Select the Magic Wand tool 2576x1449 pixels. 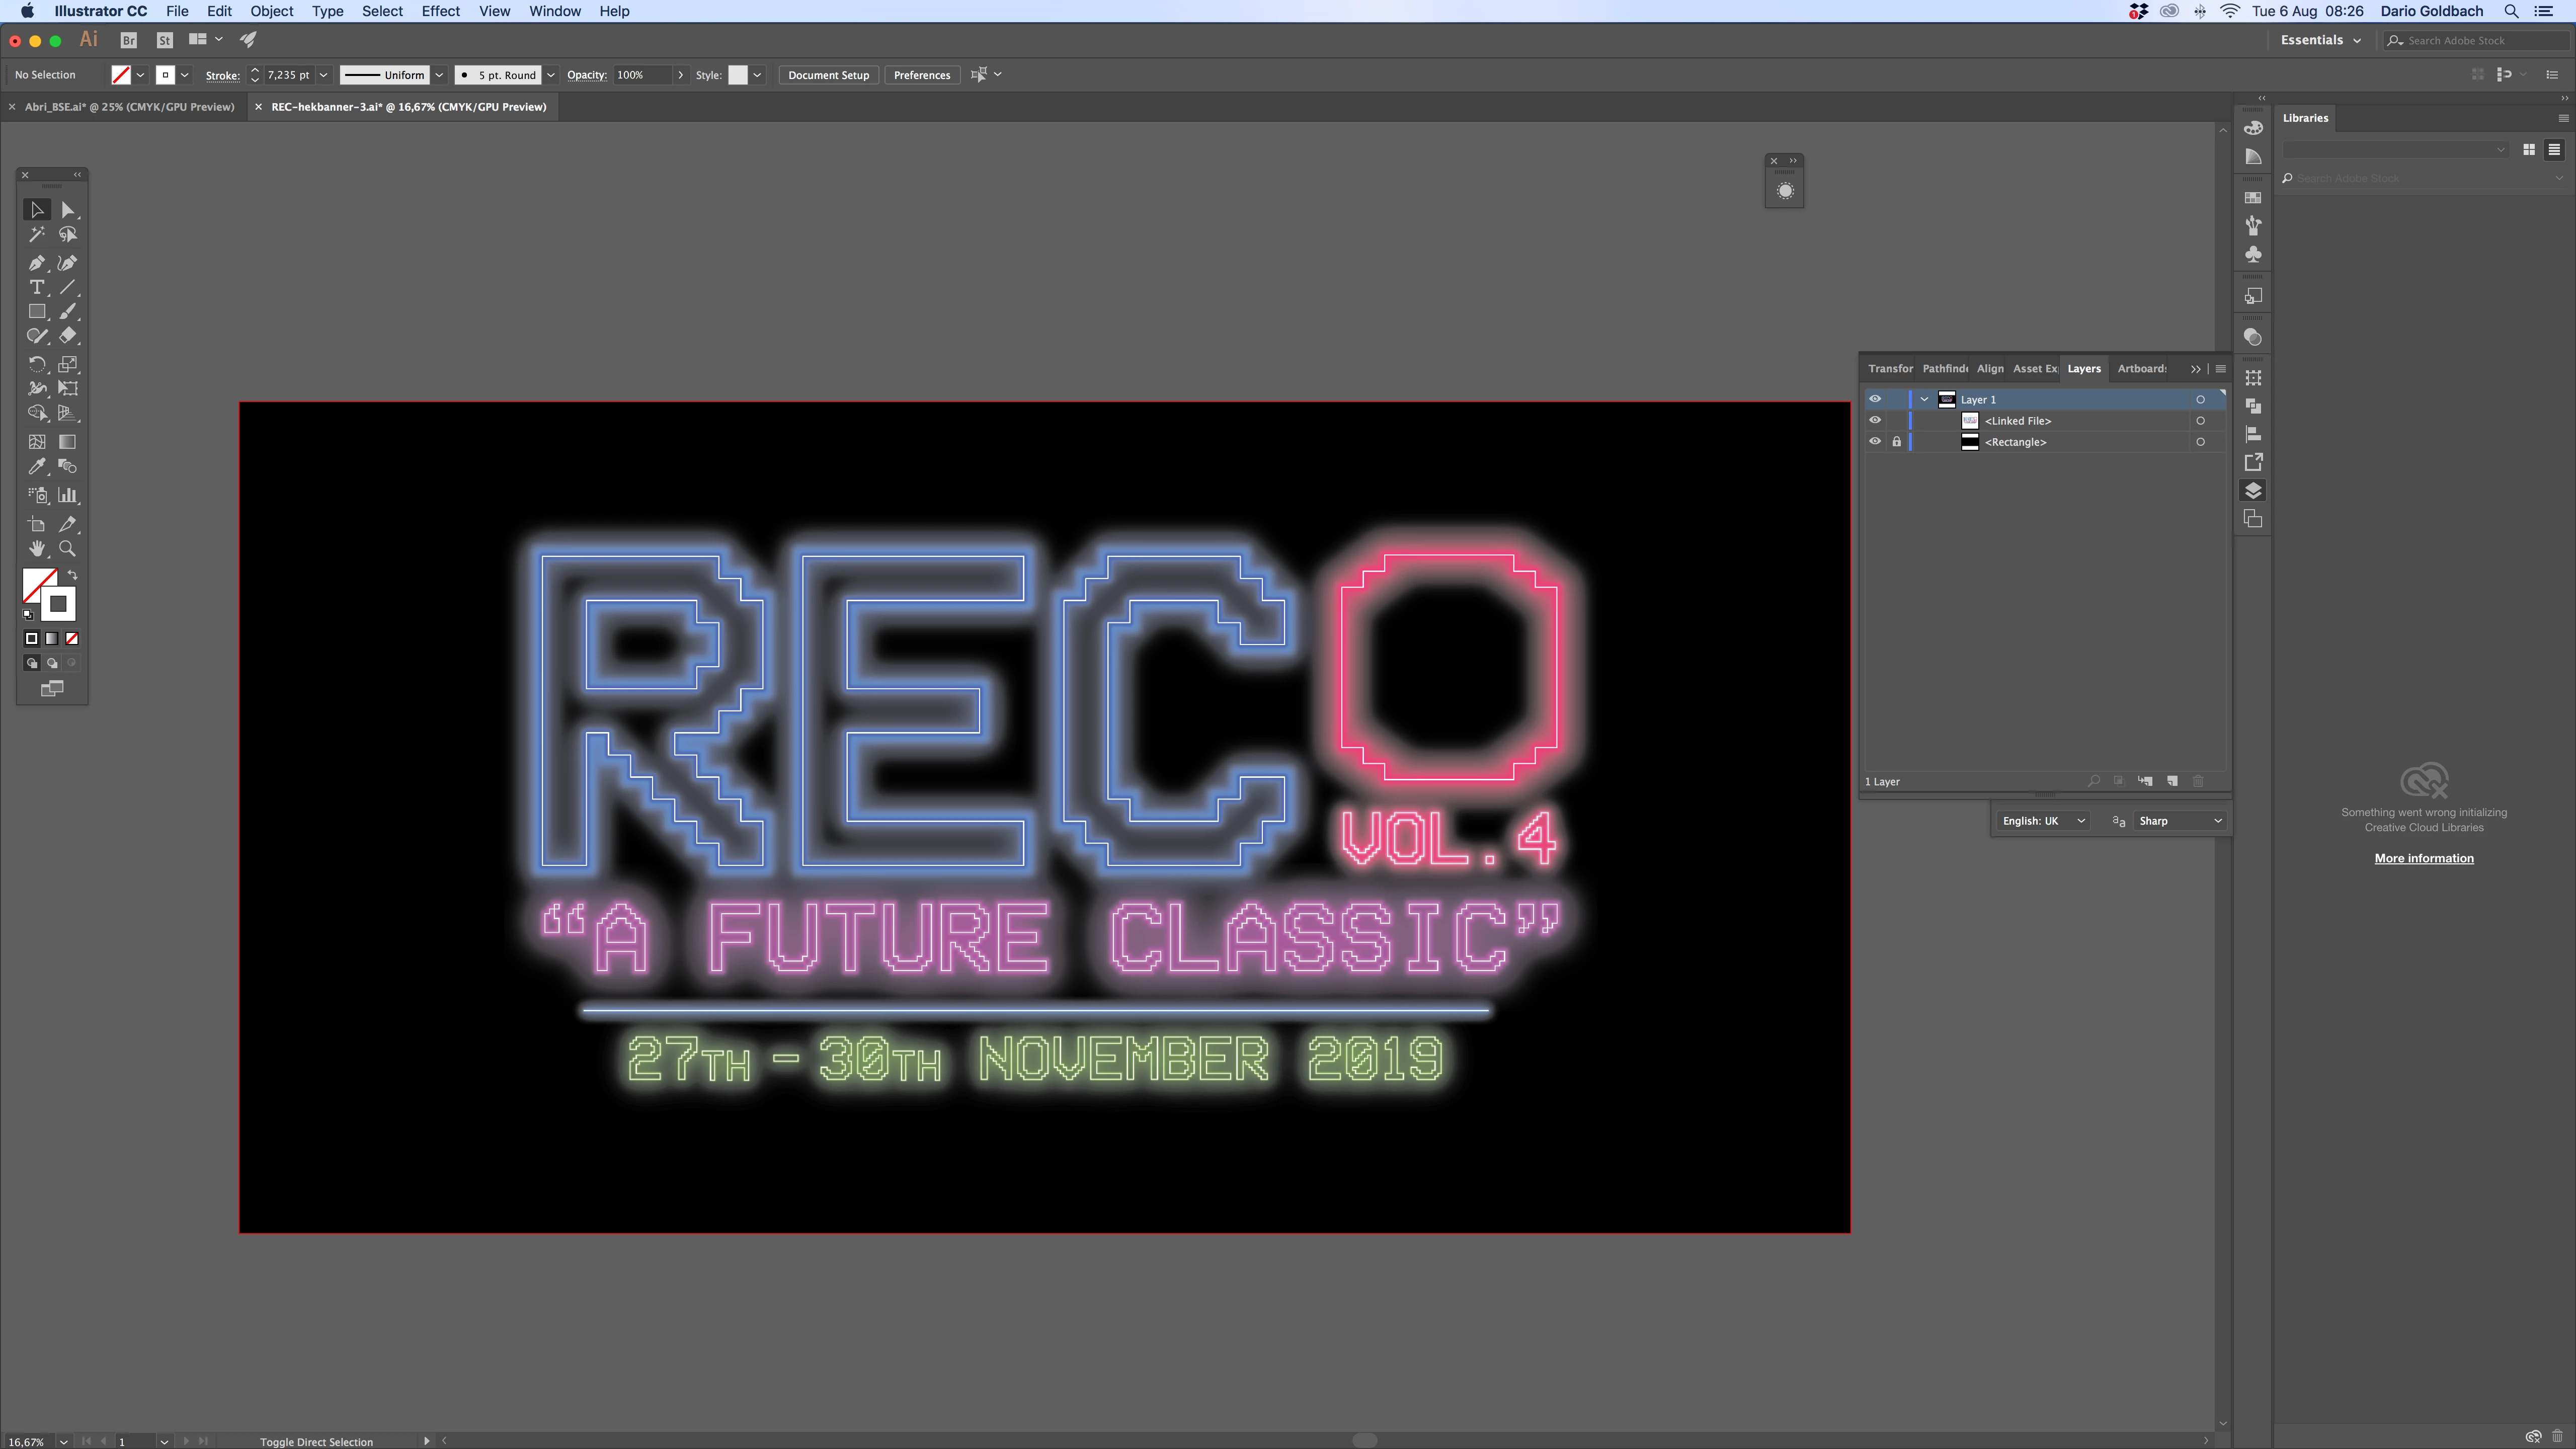point(37,235)
